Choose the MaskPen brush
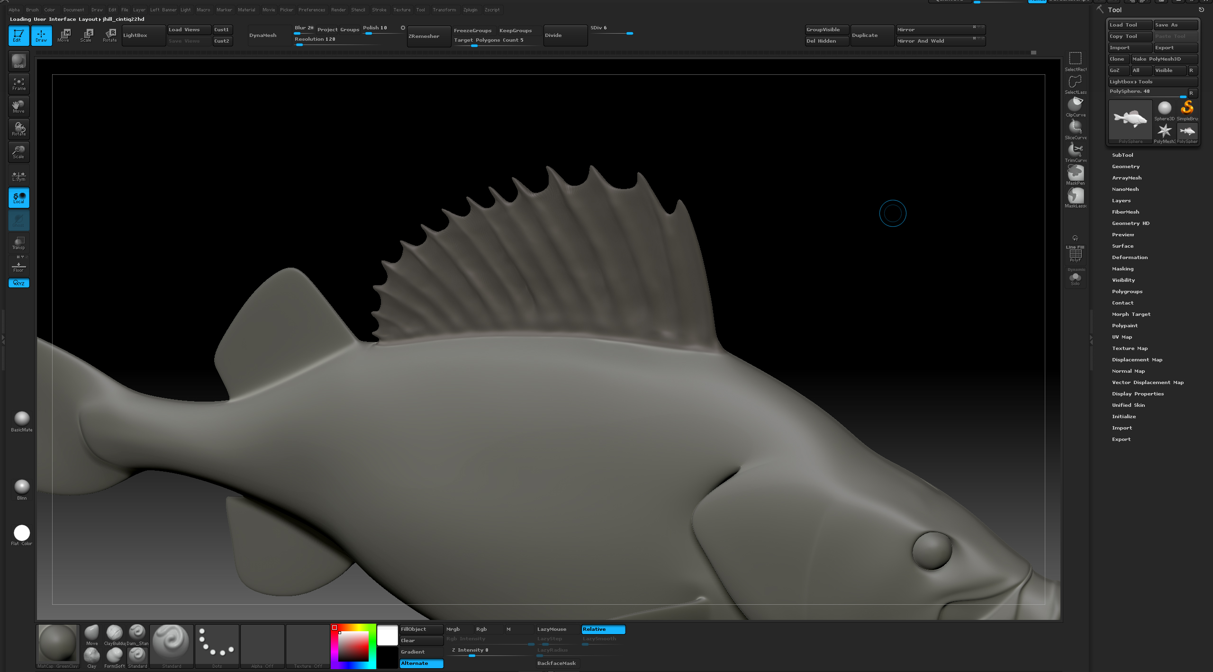Image resolution: width=1213 pixels, height=672 pixels. (1075, 175)
